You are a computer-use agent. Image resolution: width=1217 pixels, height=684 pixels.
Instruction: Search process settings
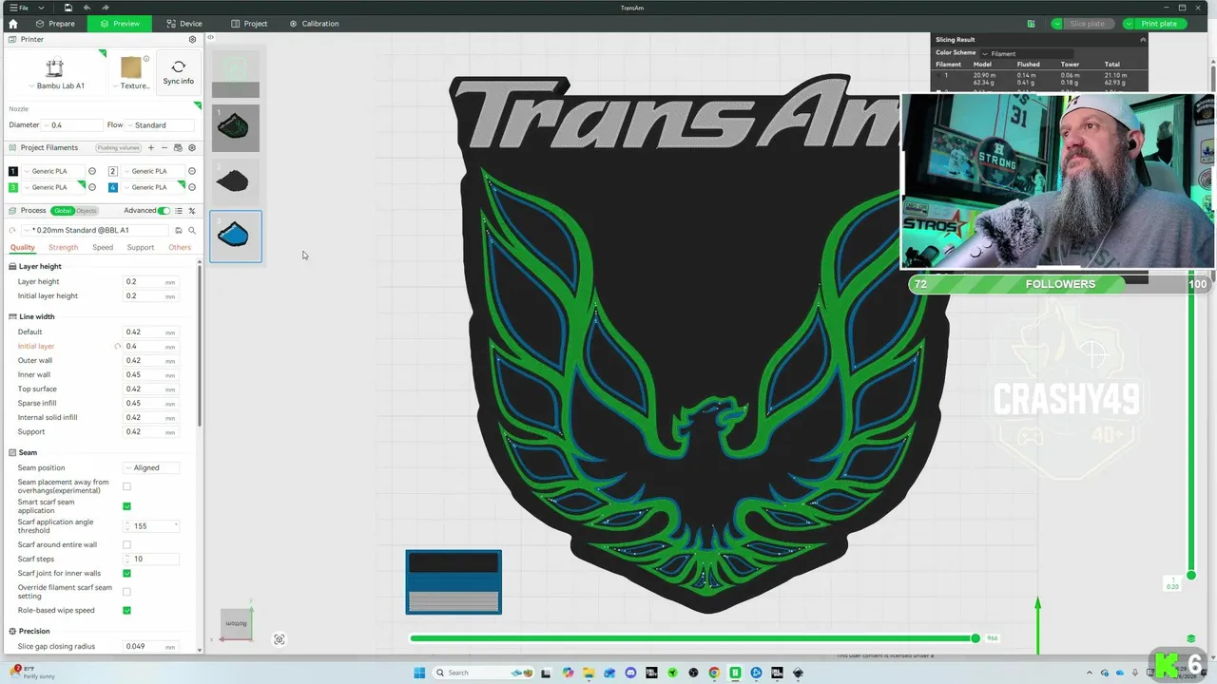point(192,230)
